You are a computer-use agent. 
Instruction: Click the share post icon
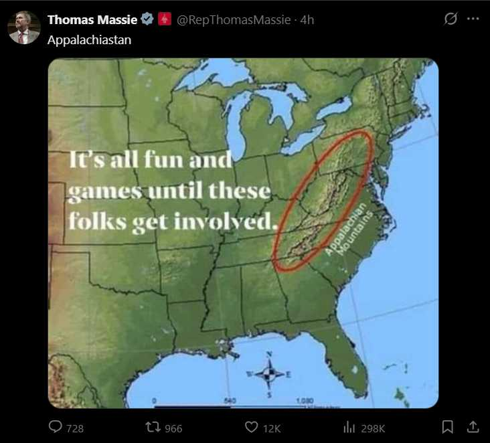pos(473,427)
